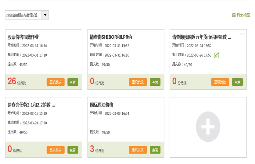255x164 pixels.
Task: Select the 21级金融服务与管理2班 class field
Action: pyautogui.click(x=23, y=15)
